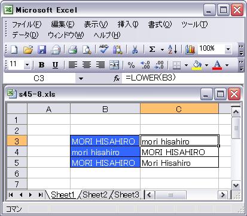247x216 pixels.
Task: Create a new blank workbook
Action: (14, 50)
